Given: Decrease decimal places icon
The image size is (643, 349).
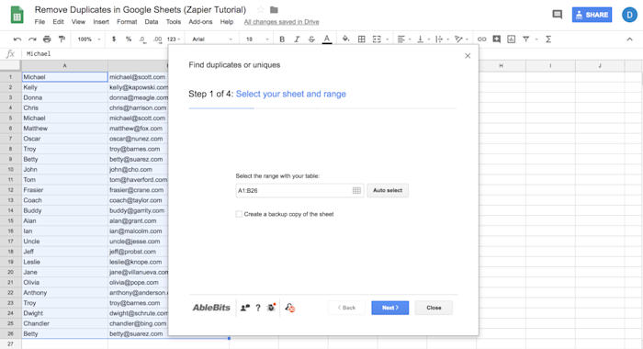Looking at the screenshot, I should (142, 39).
